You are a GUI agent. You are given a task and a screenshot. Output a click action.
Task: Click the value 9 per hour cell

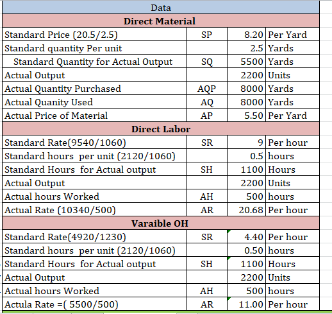tap(247, 143)
